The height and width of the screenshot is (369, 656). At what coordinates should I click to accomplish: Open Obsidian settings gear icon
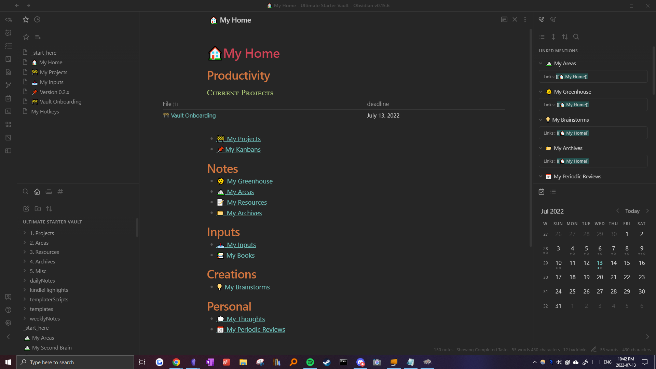8,323
